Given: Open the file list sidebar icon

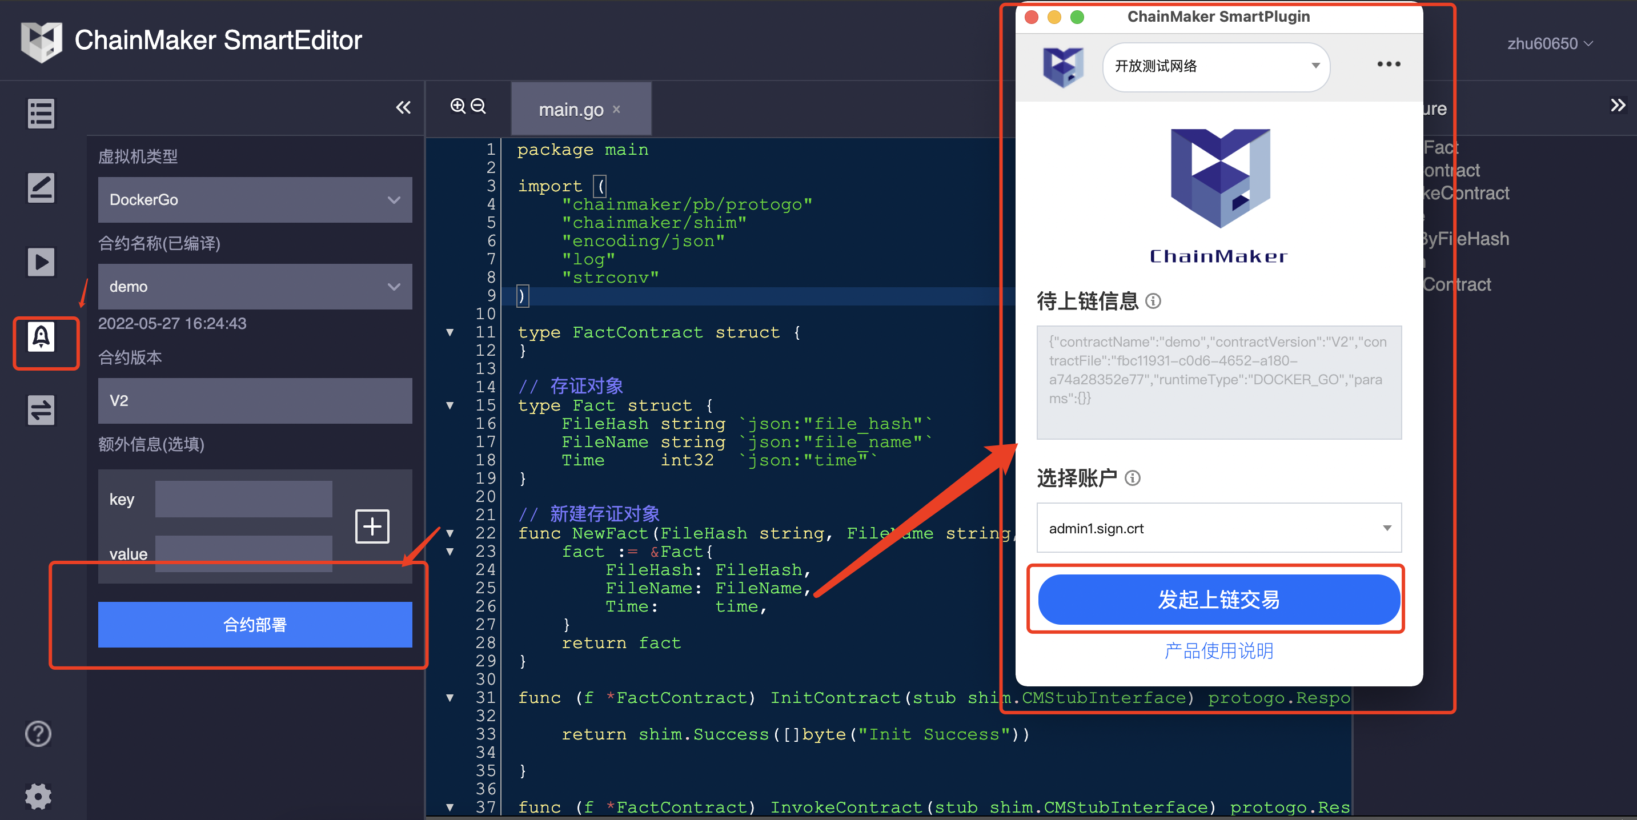Looking at the screenshot, I should (x=41, y=114).
